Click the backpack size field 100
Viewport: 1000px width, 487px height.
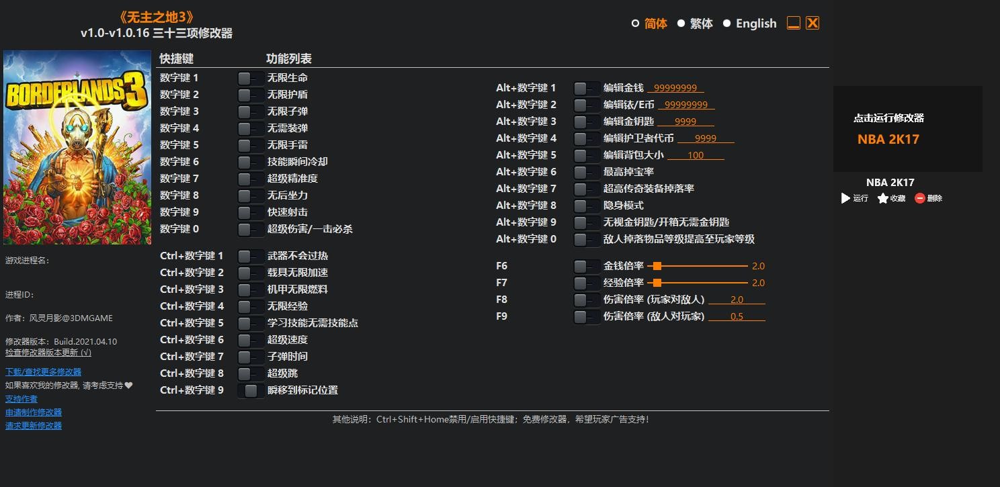tap(696, 155)
